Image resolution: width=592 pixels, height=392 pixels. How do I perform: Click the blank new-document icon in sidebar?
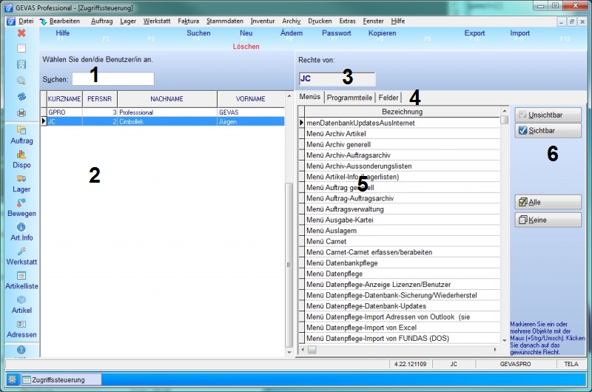[21, 48]
